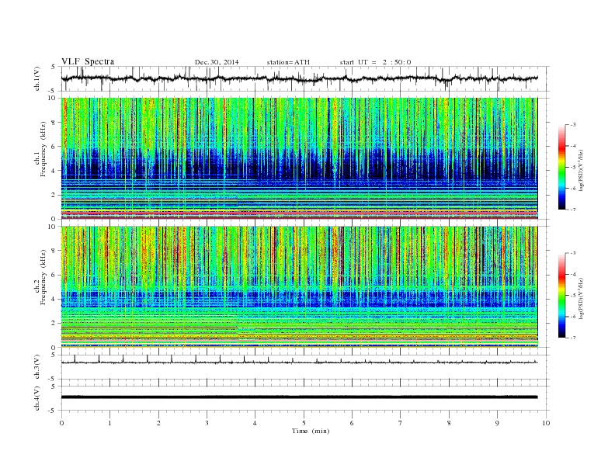Click the time axis tick label "8"
This screenshot has width=615, height=475.
point(449,423)
